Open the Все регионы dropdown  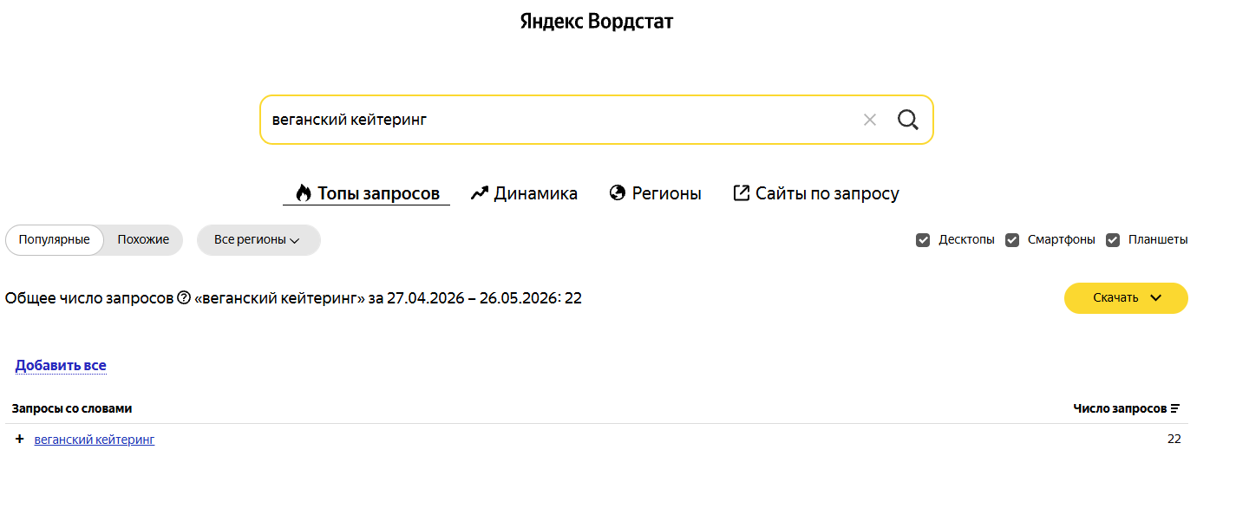click(x=258, y=240)
